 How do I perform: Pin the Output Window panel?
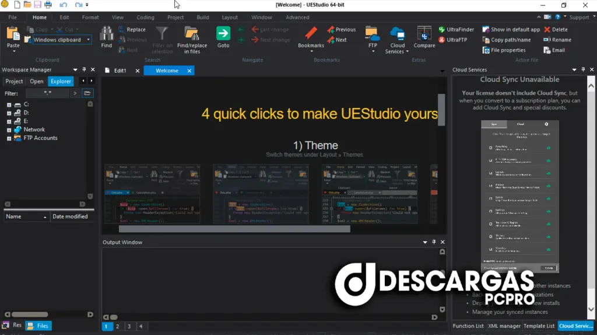click(434, 242)
